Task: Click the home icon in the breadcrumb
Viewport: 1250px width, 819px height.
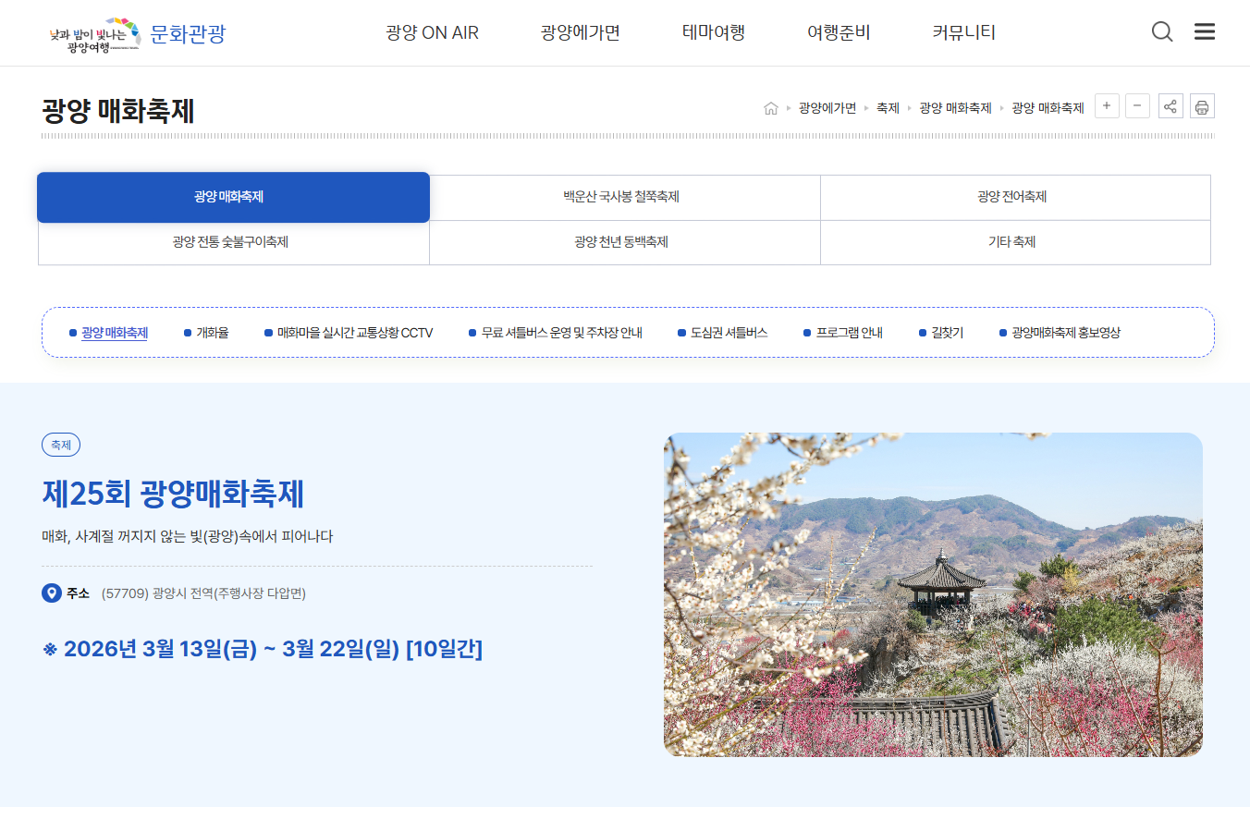Action: click(x=771, y=106)
